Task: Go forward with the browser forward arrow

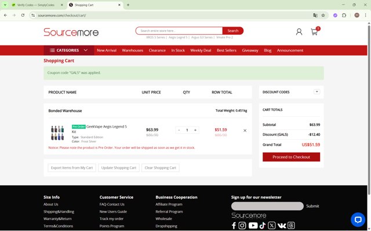Action: pos(14,16)
